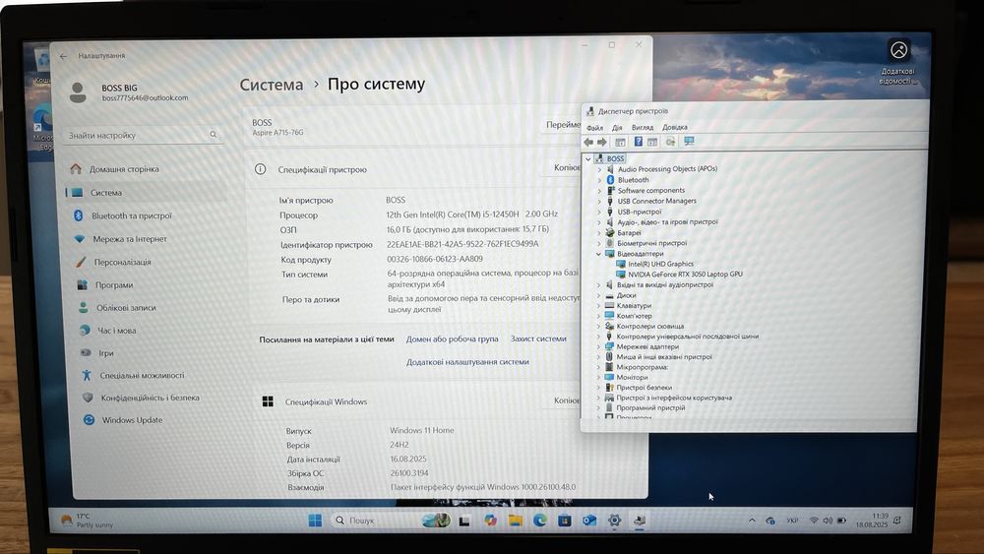This screenshot has height=554, width=984.
Task: Open File Explorer from the taskbar
Action: point(516,521)
